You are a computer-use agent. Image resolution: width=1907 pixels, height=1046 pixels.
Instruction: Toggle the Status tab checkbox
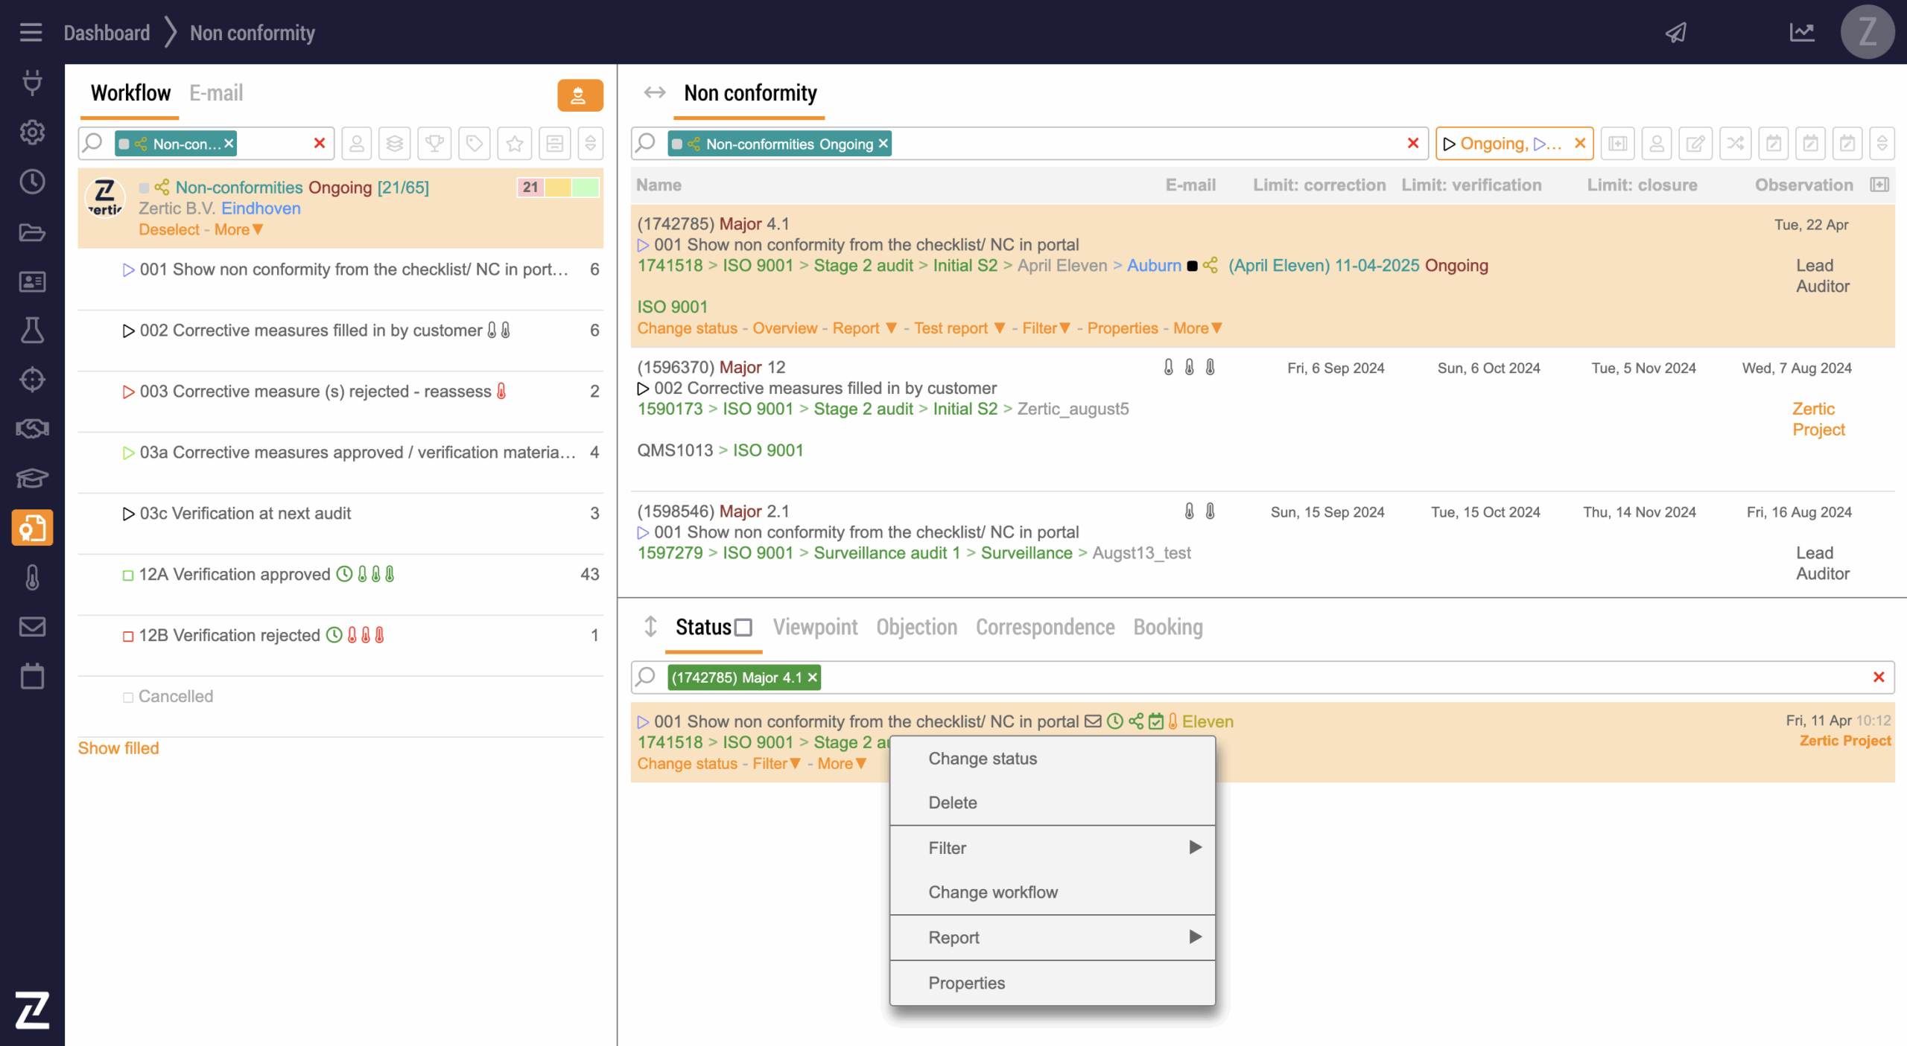coord(743,628)
